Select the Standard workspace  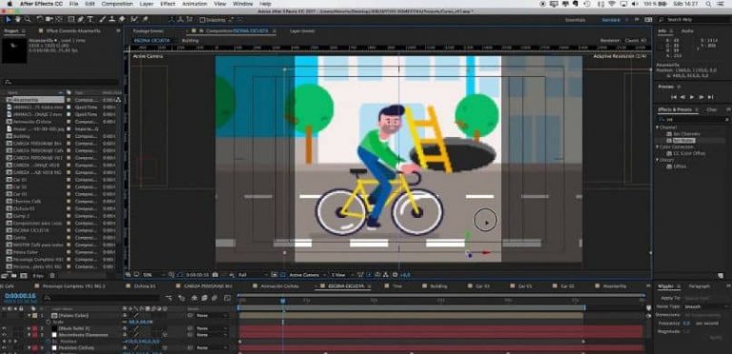pyautogui.click(x=611, y=20)
